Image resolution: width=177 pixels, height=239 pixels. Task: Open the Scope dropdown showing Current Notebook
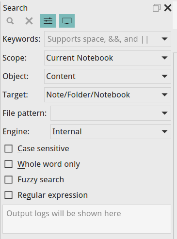click(108, 58)
